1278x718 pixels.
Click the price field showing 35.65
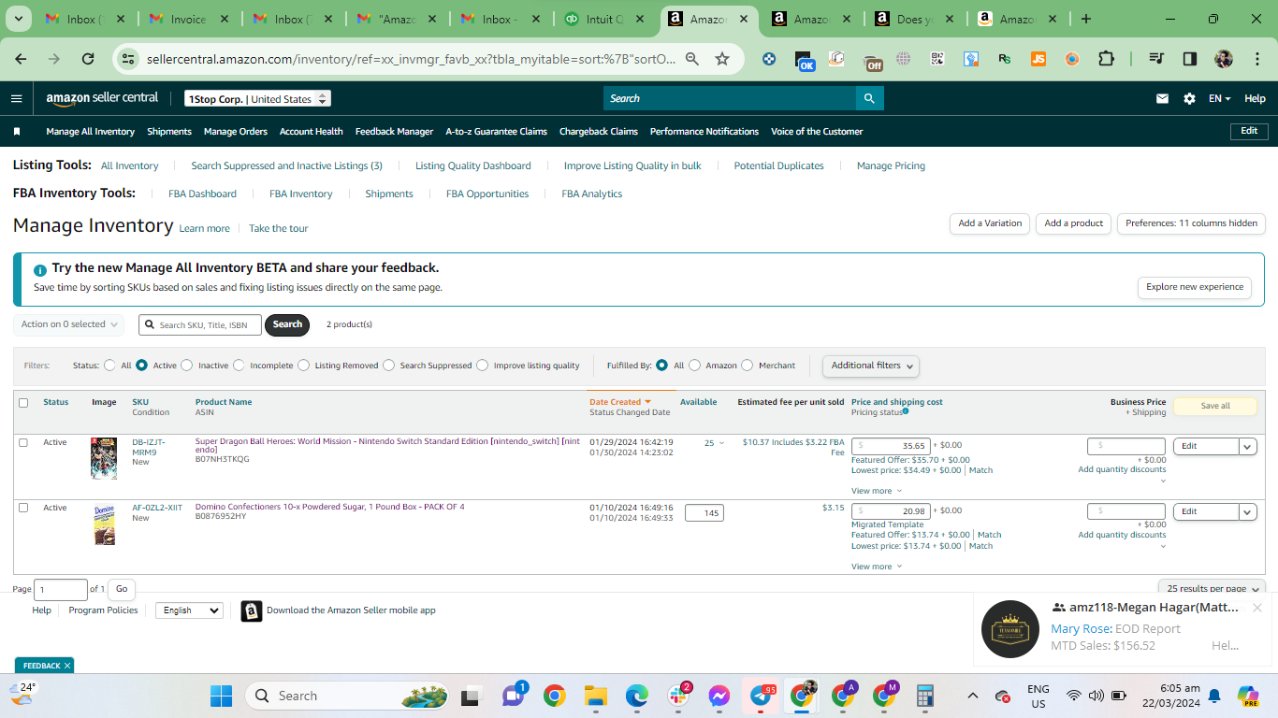click(x=891, y=446)
